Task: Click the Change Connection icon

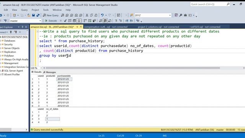Action: point(5,21)
